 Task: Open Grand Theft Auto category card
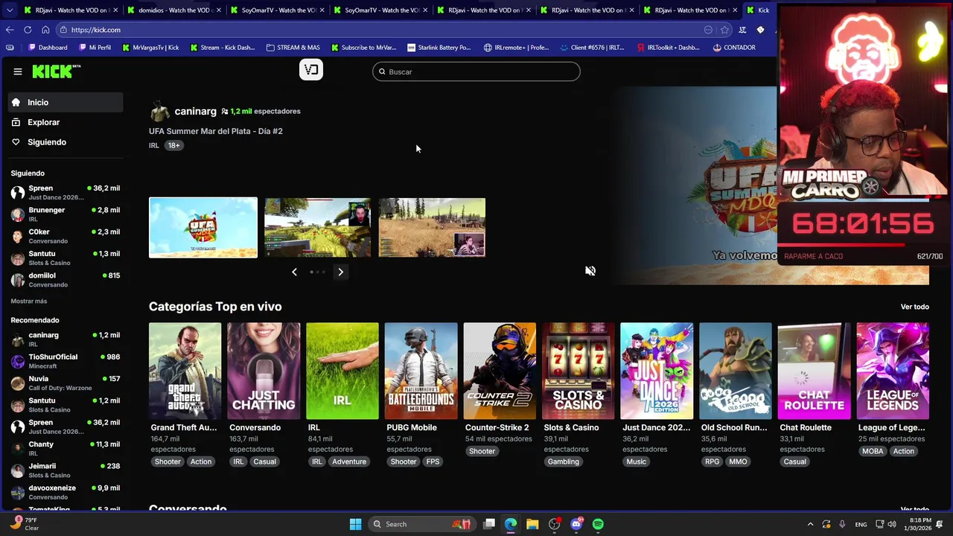pos(185,371)
